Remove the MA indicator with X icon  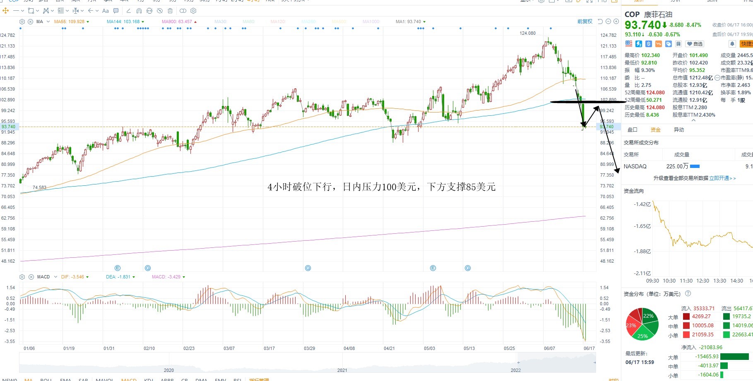(30, 22)
